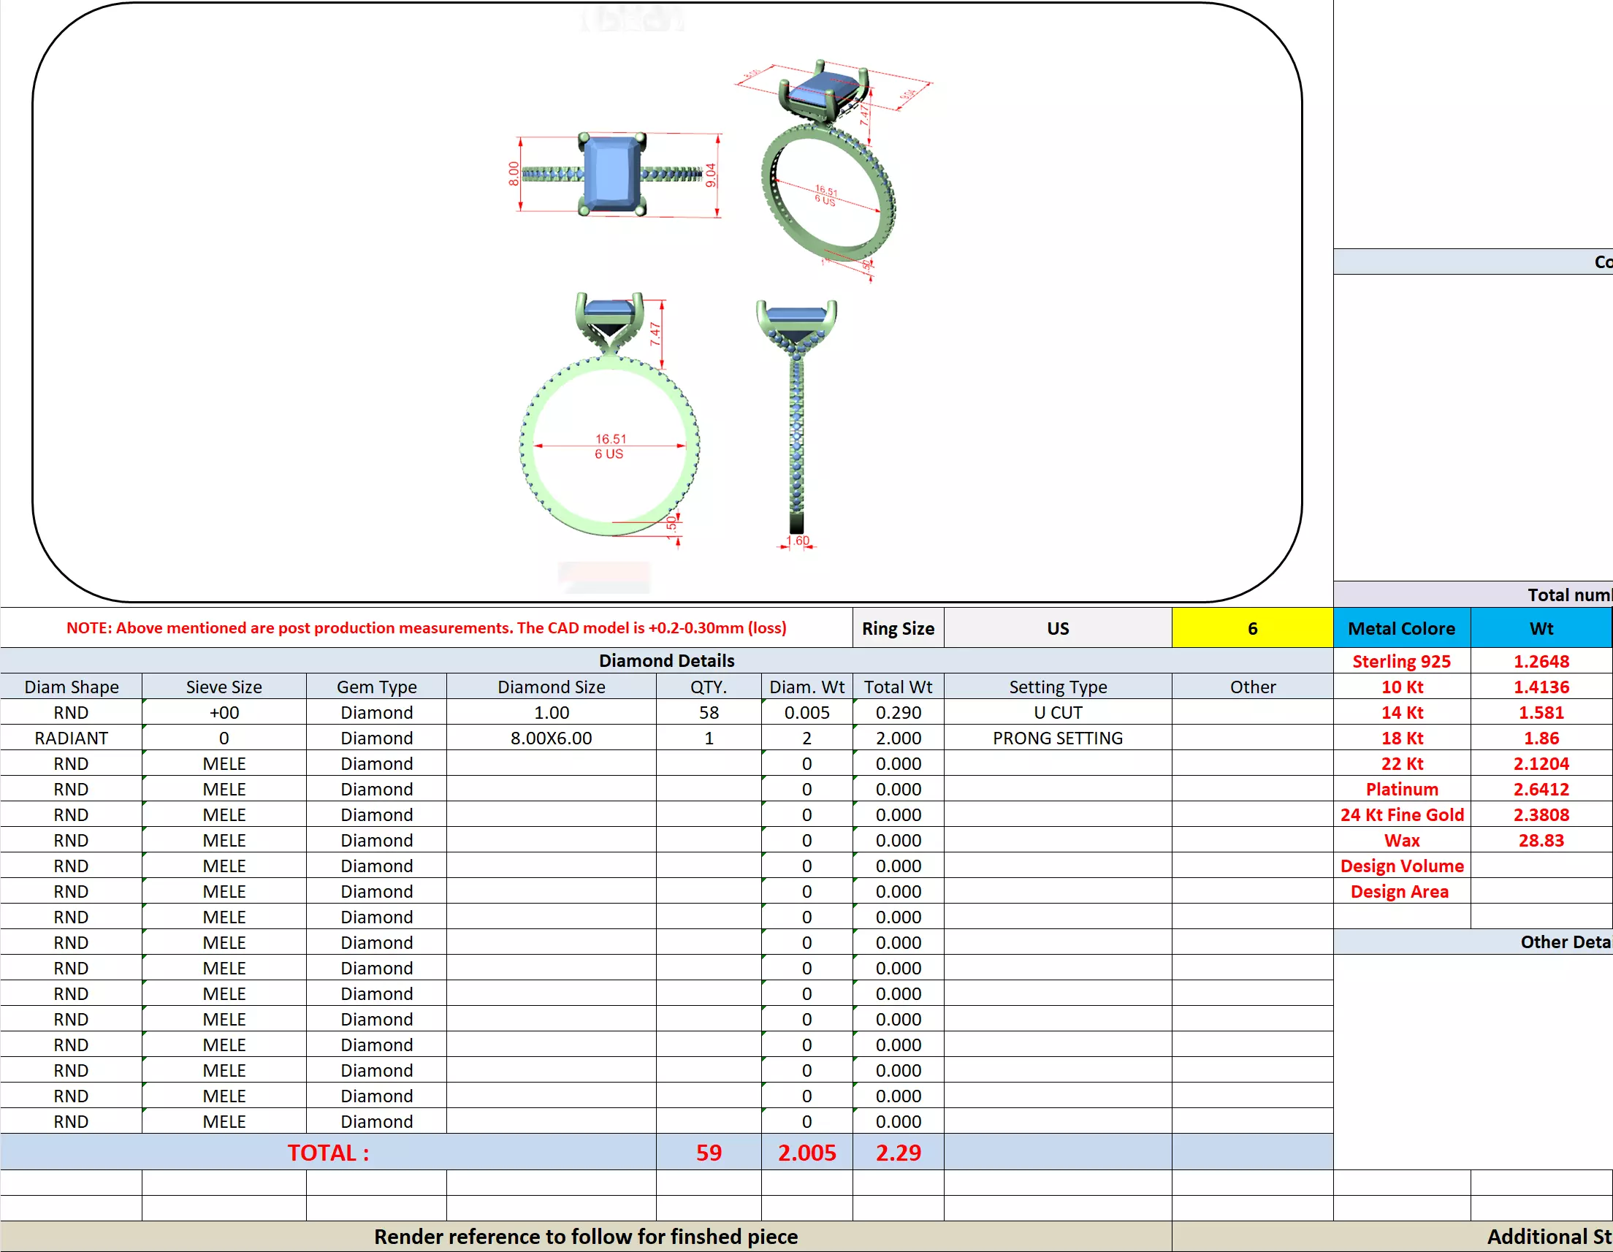Select the Platinum weight value 2.6412
The width and height of the screenshot is (1613, 1252).
(1541, 789)
